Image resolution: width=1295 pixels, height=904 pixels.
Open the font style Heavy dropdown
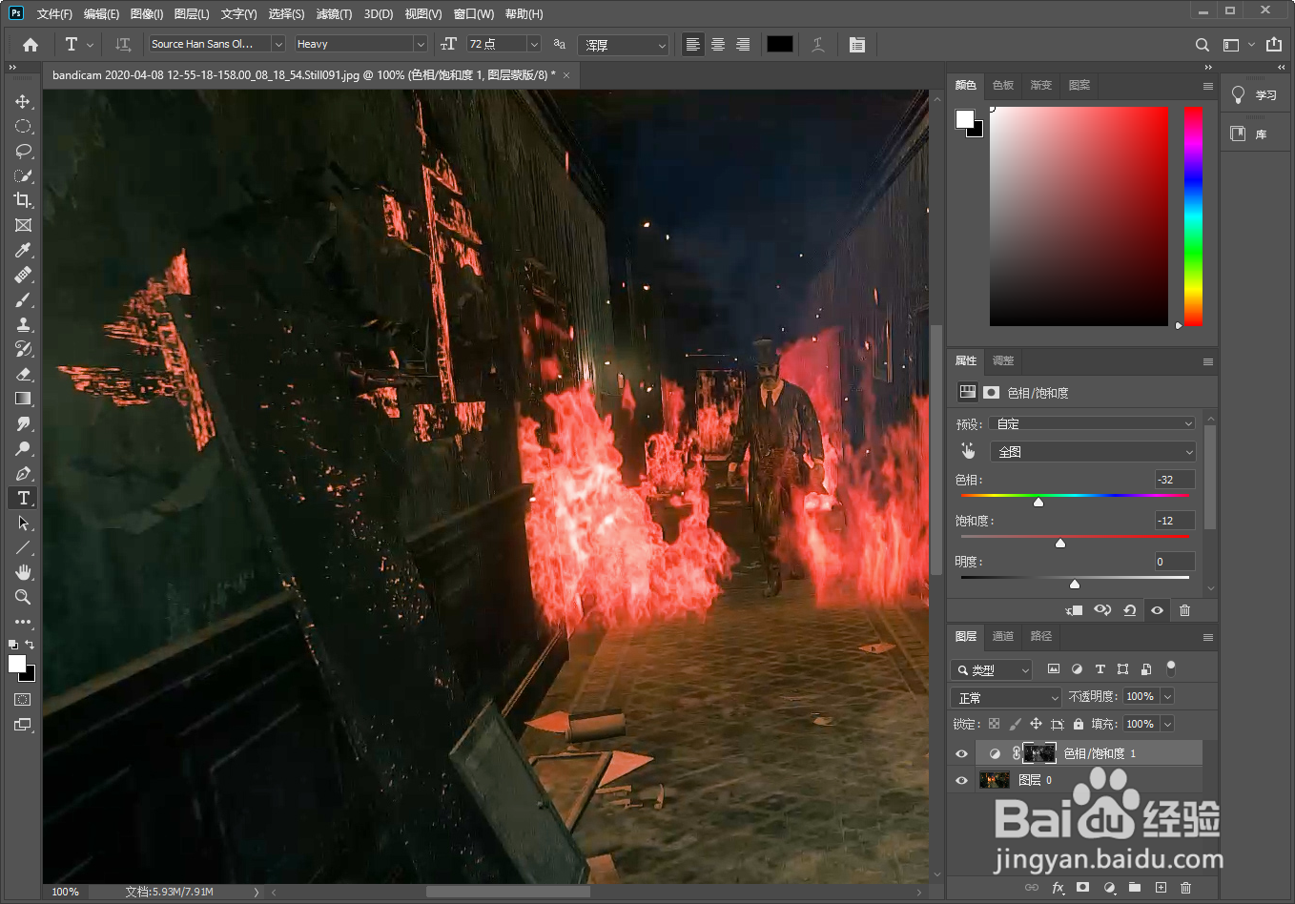pos(420,44)
